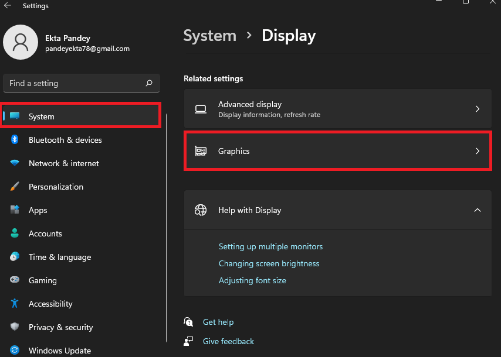Screen dimensions: 501x357
Task: Open Graphics settings via its chevron
Action: point(477,151)
